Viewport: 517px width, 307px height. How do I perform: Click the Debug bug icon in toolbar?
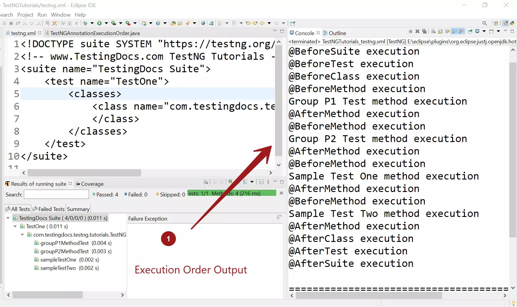point(85,23)
